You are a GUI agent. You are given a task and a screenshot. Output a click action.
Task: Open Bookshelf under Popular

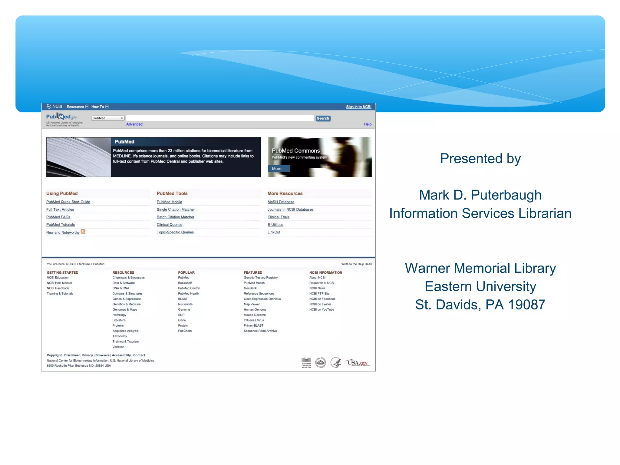[x=185, y=283]
